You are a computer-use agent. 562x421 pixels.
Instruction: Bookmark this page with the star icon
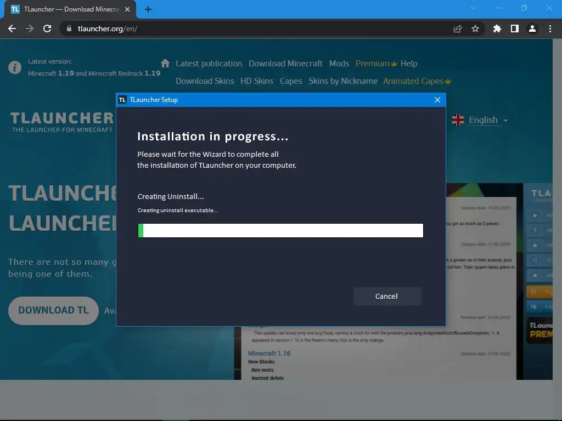click(x=475, y=29)
